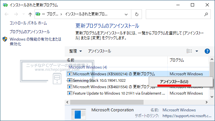
Task: Click the Back navigation arrow
Action: (6, 14)
